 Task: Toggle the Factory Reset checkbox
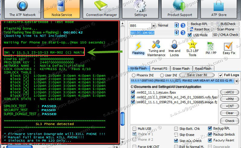[210, 140]
